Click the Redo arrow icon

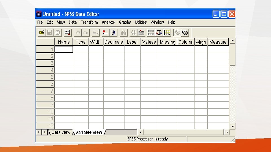click(x=86, y=32)
